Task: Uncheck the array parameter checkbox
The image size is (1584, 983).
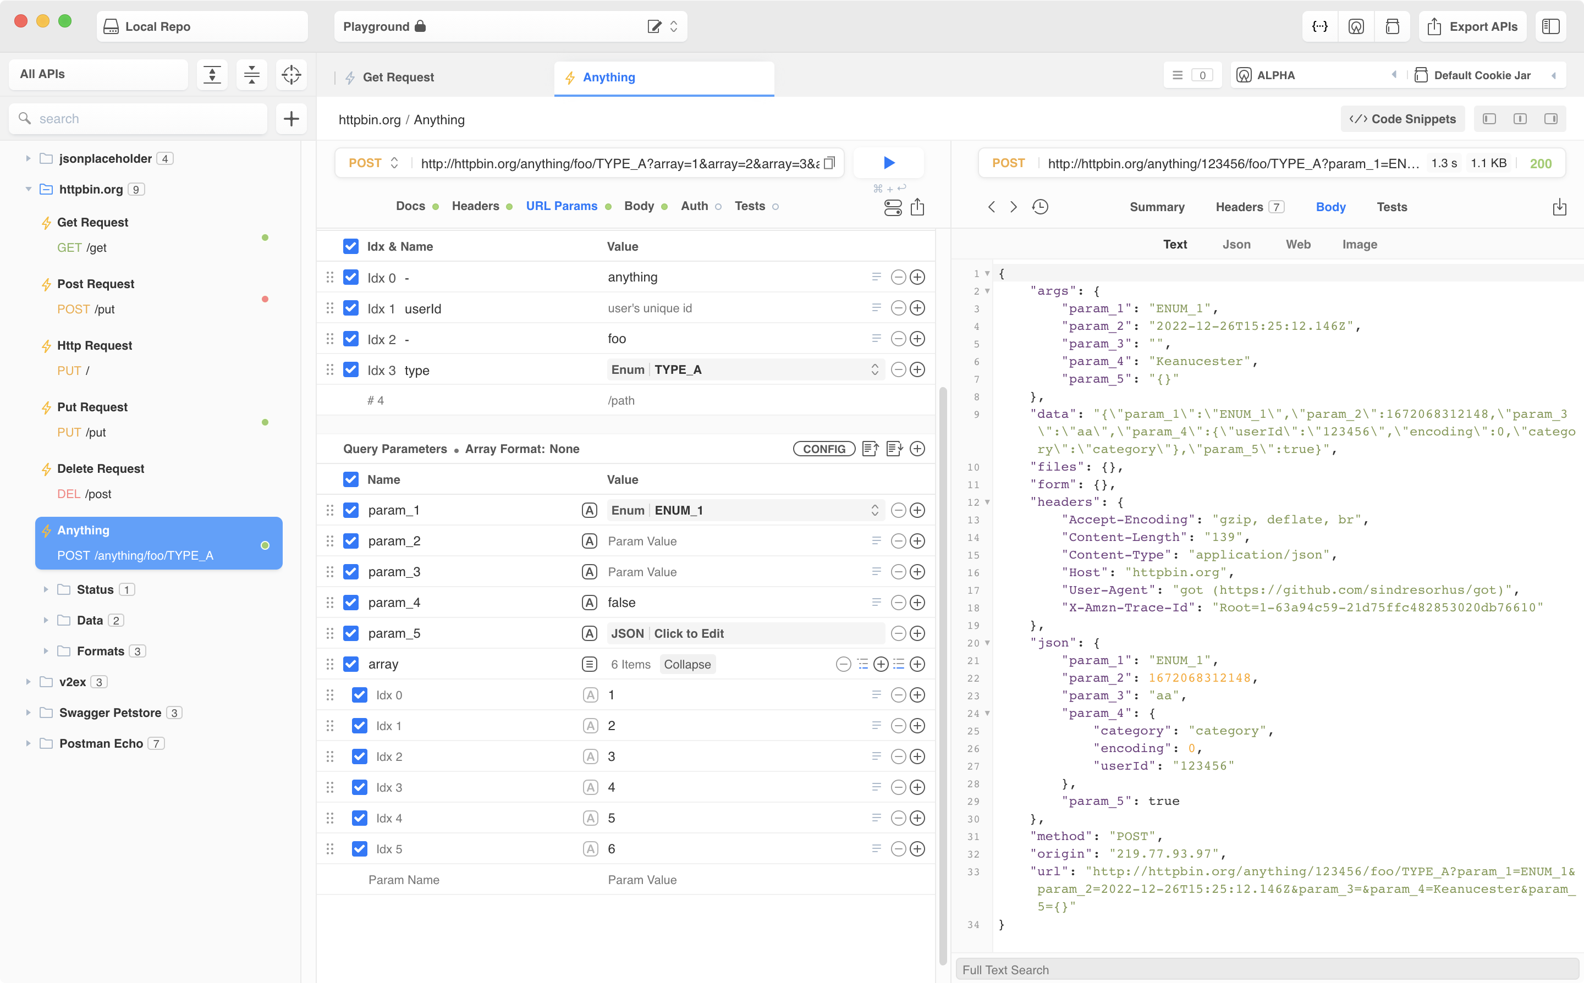Action: [350, 665]
